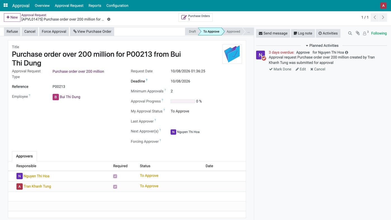The image size is (391, 220).
Task: Click Nguyen Thi Hoa's avatar in Approvers table
Action: pos(19,176)
